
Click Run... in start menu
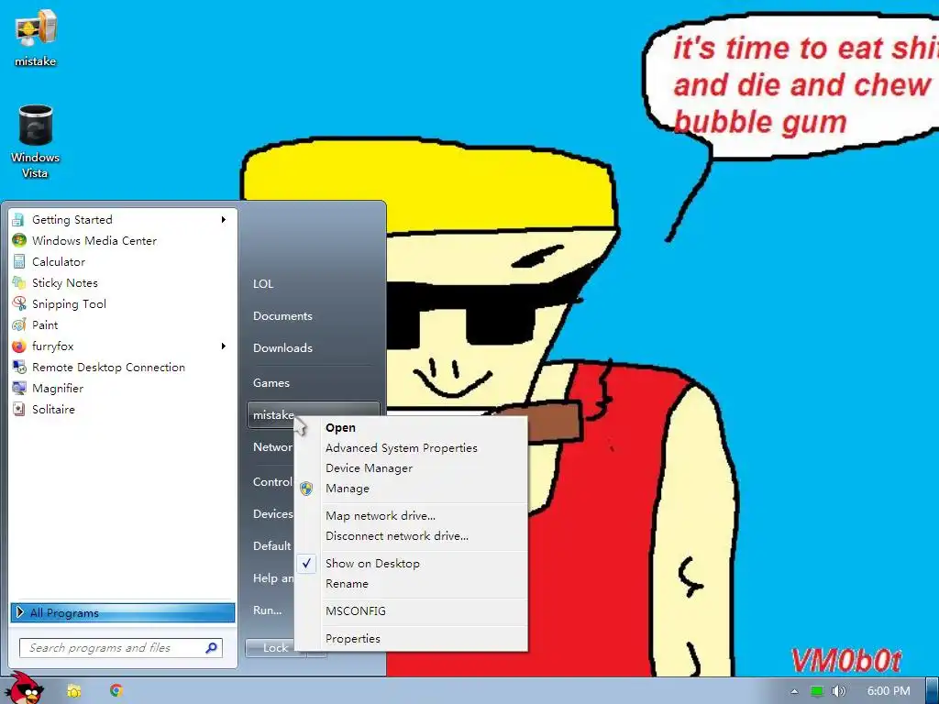click(267, 610)
